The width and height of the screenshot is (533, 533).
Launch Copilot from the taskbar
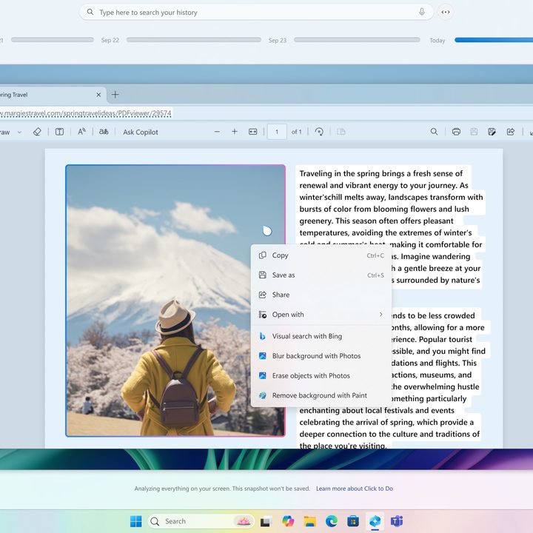pos(288,521)
